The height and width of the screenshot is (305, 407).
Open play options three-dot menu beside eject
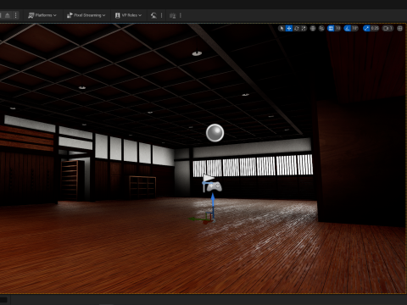pyautogui.click(x=16, y=15)
